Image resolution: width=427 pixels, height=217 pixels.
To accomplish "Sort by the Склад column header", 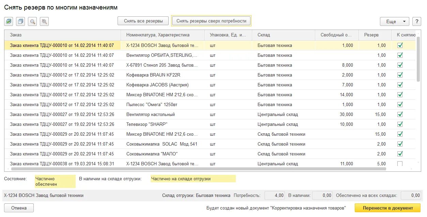I will point(283,35).
